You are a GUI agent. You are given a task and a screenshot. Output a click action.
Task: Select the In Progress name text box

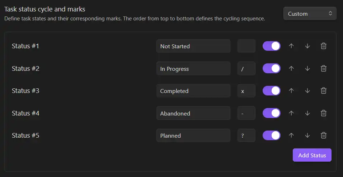[x=193, y=68]
